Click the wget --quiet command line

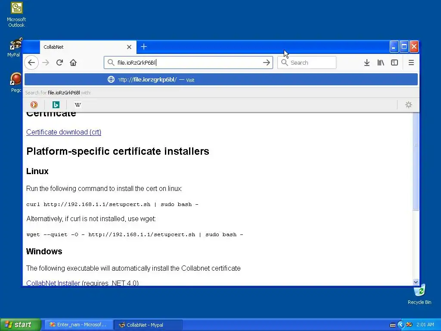point(135,234)
